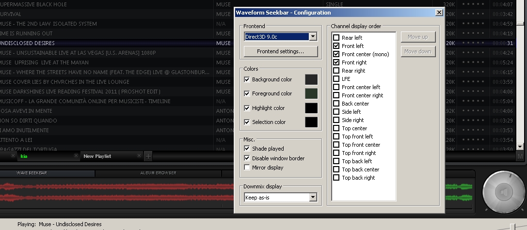Open the Background color swatch
Image resolution: width=527 pixels, height=230 pixels.
311,79
